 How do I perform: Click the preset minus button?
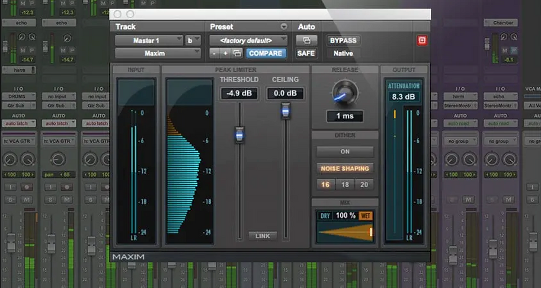point(215,53)
